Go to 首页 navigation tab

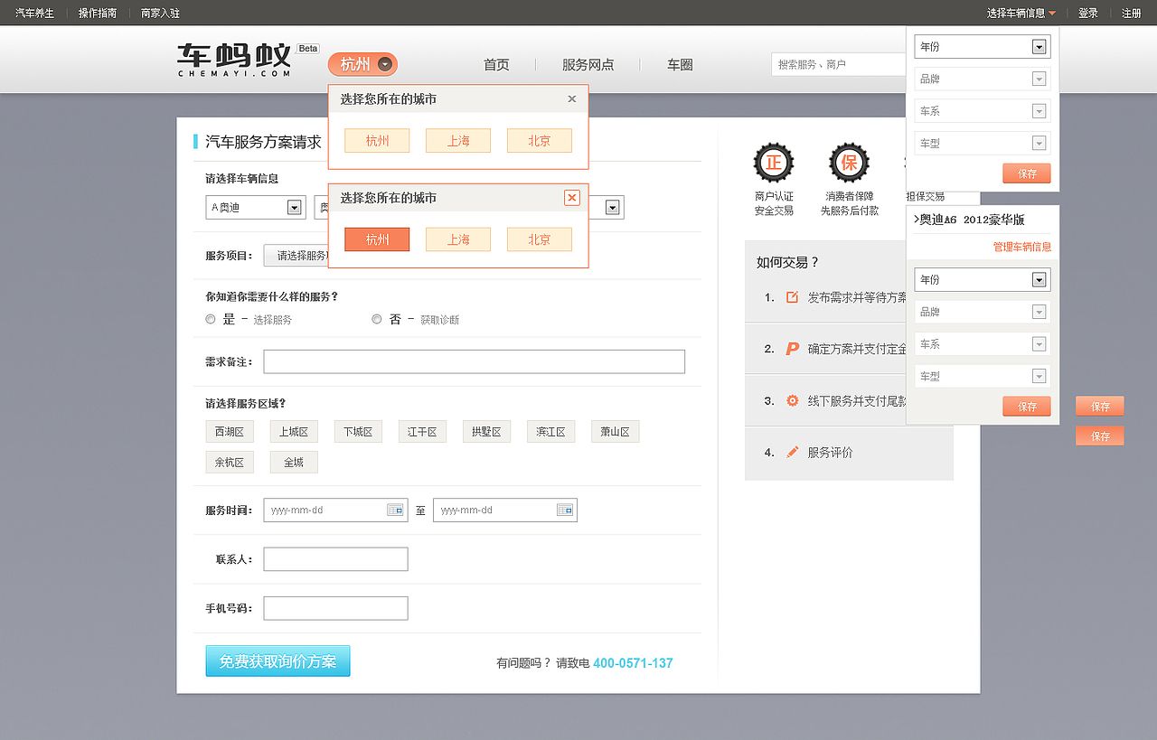point(496,64)
